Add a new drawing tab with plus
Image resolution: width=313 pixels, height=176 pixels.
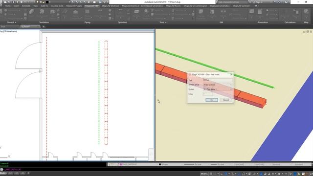[x=44, y=26]
